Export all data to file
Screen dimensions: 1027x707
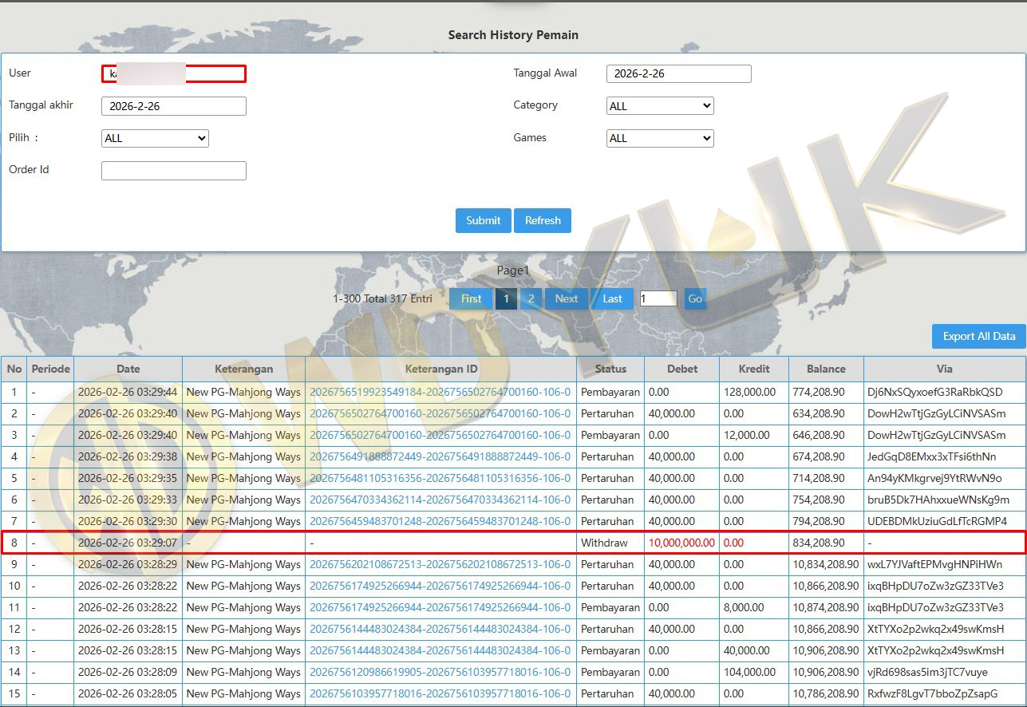978,336
